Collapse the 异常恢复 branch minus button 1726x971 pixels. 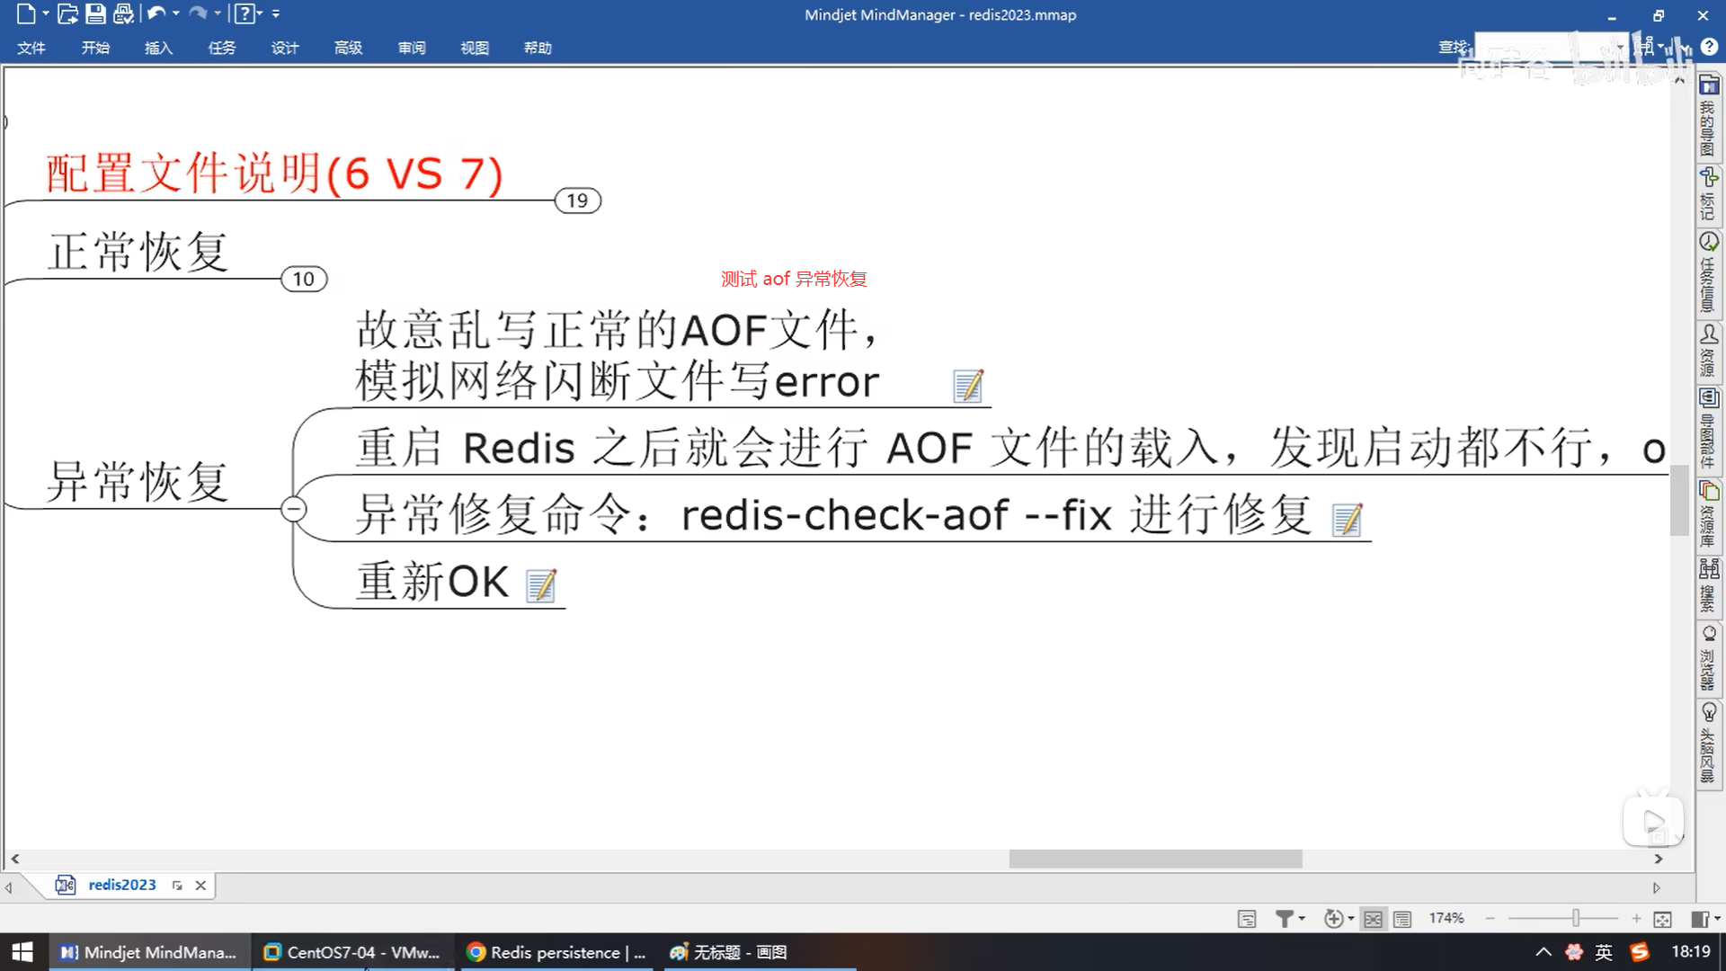[293, 510]
